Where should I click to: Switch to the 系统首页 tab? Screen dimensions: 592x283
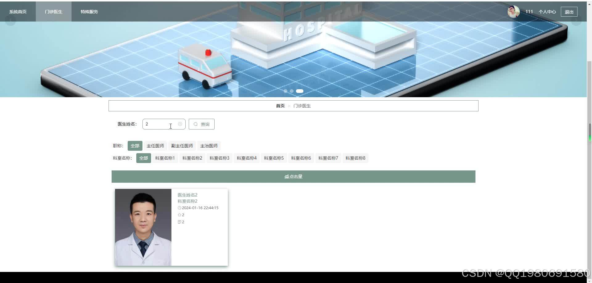18,11
